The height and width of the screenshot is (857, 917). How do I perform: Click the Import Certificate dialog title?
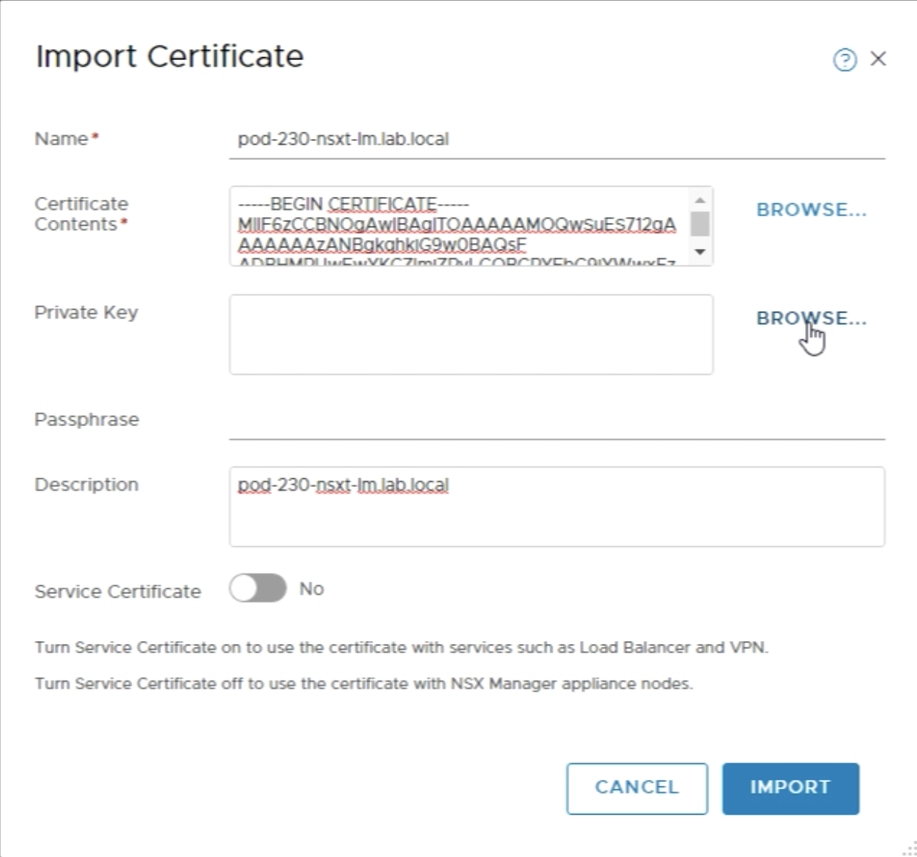[170, 57]
